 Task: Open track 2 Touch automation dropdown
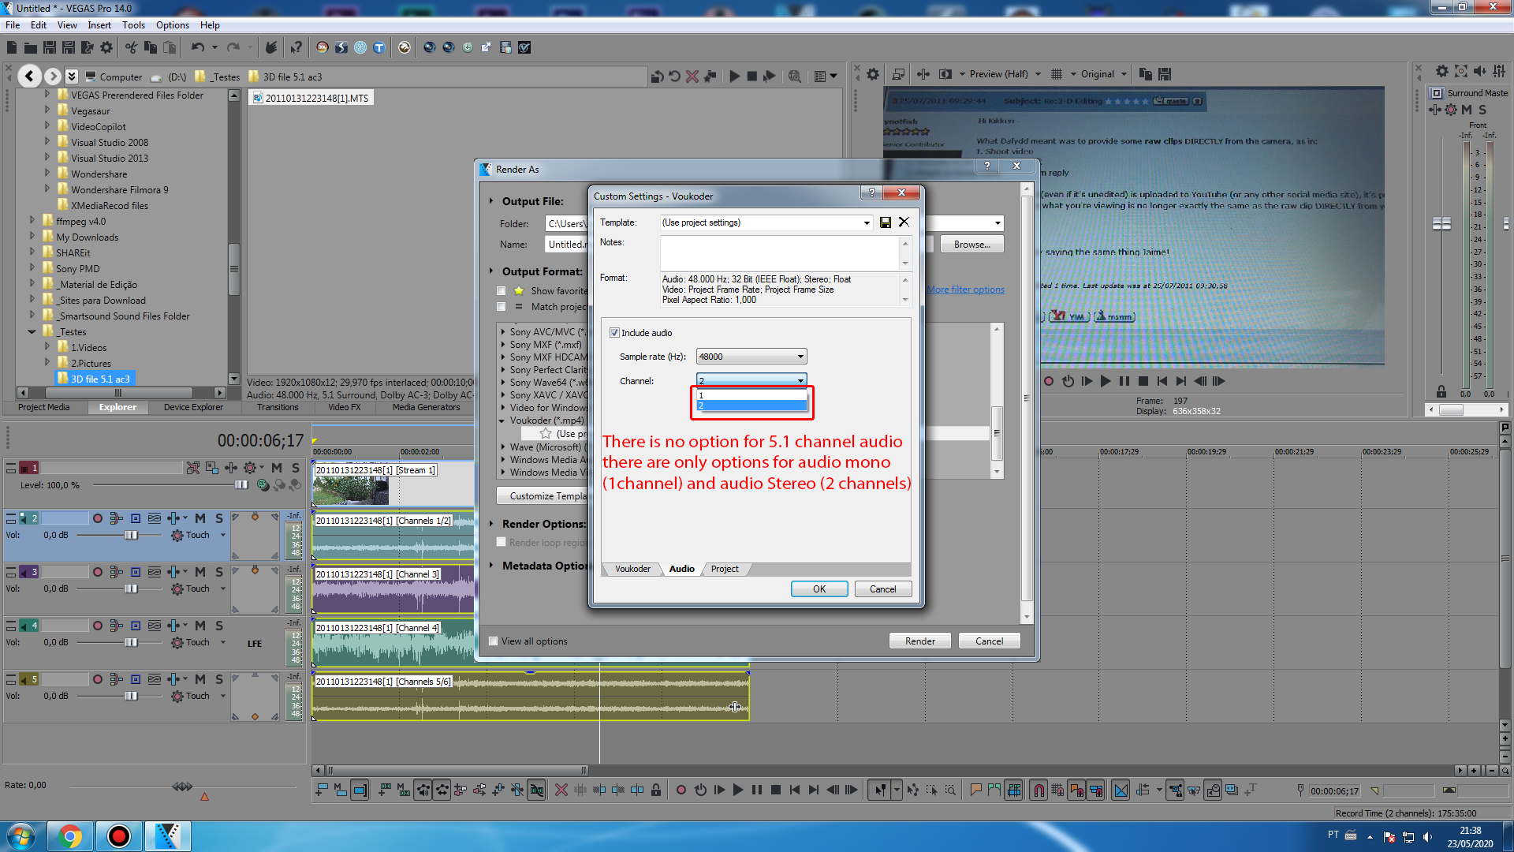coord(223,535)
